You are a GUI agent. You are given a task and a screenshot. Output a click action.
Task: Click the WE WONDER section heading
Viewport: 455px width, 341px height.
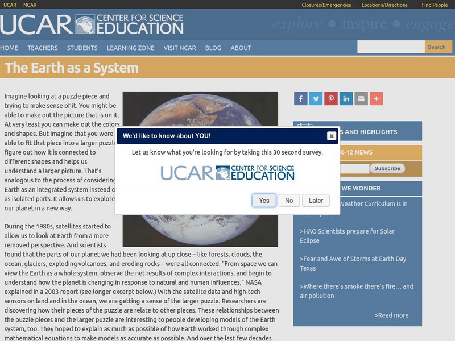click(361, 188)
